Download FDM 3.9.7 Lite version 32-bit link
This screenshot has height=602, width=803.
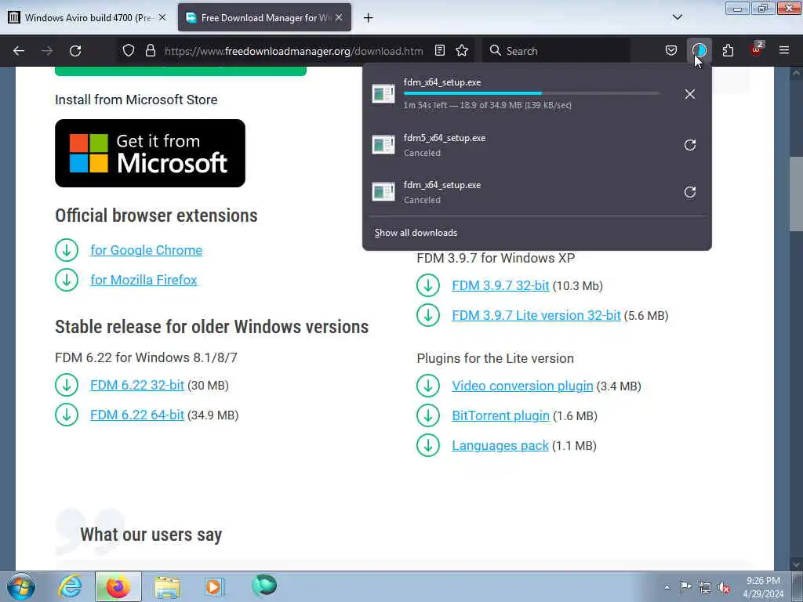[x=536, y=315]
